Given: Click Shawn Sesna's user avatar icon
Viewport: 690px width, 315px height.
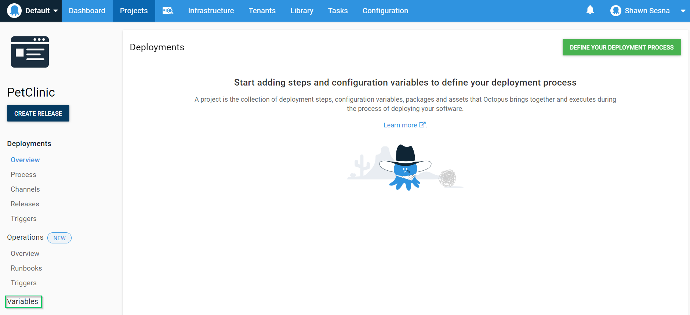Looking at the screenshot, I should point(615,11).
